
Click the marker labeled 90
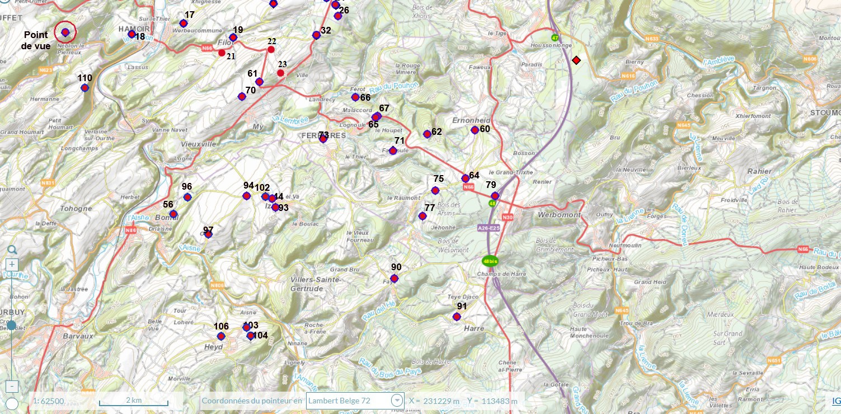(394, 279)
